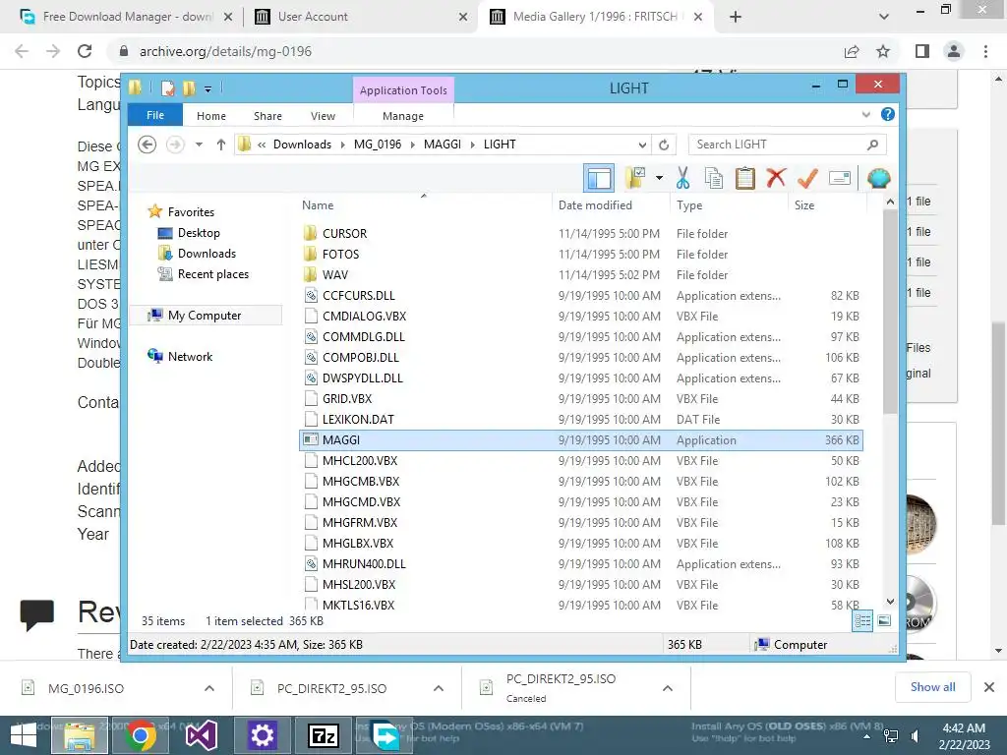Bookmark page with star icon
The width and height of the screenshot is (1007, 755).
pos(883,51)
